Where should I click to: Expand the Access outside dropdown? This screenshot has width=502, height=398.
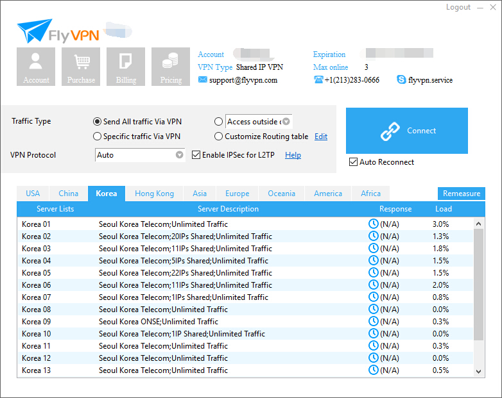click(286, 122)
